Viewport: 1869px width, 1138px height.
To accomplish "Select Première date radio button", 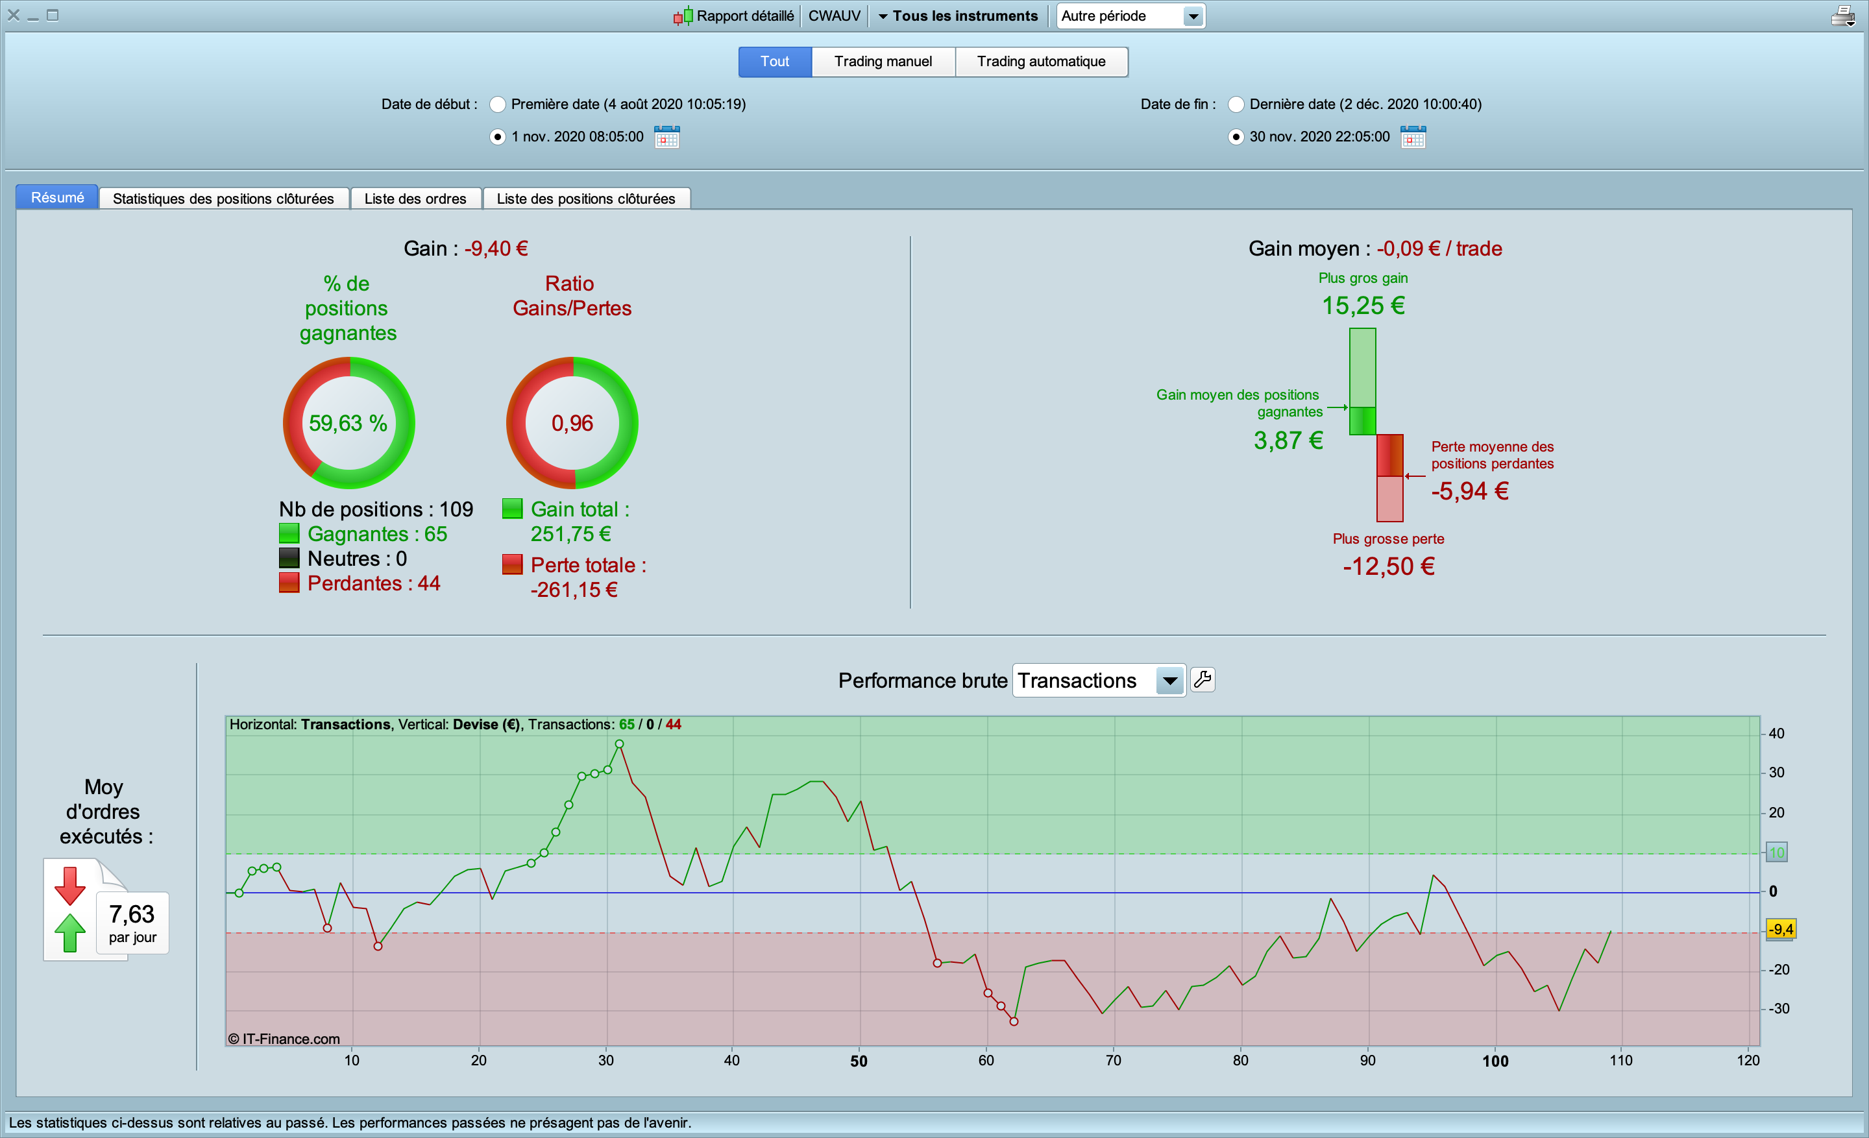I will click(498, 104).
